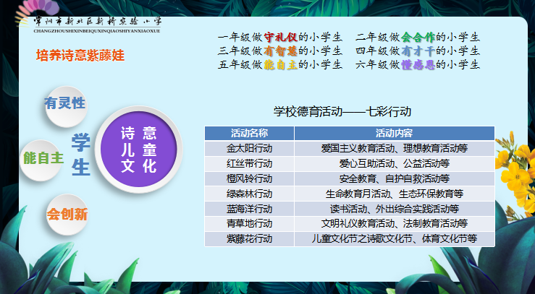Select the 红丝带行动 cell
Screen dimensions: 535x294
[x=250, y=164]
